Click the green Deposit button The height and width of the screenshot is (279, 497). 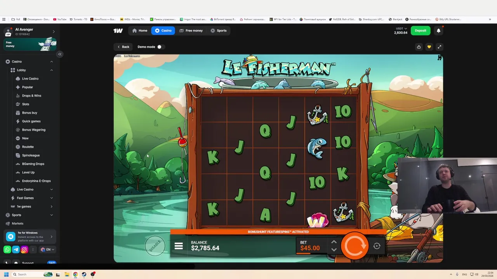(421, 31)
